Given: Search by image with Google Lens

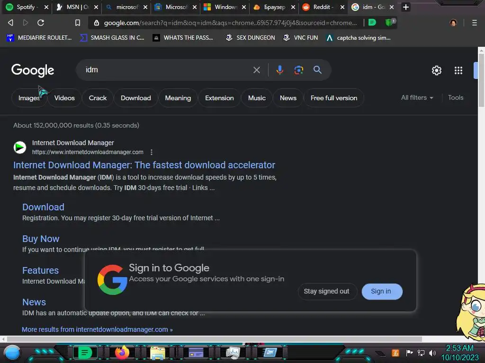Looking at the screenshot, I should click(x=298, y=70).
